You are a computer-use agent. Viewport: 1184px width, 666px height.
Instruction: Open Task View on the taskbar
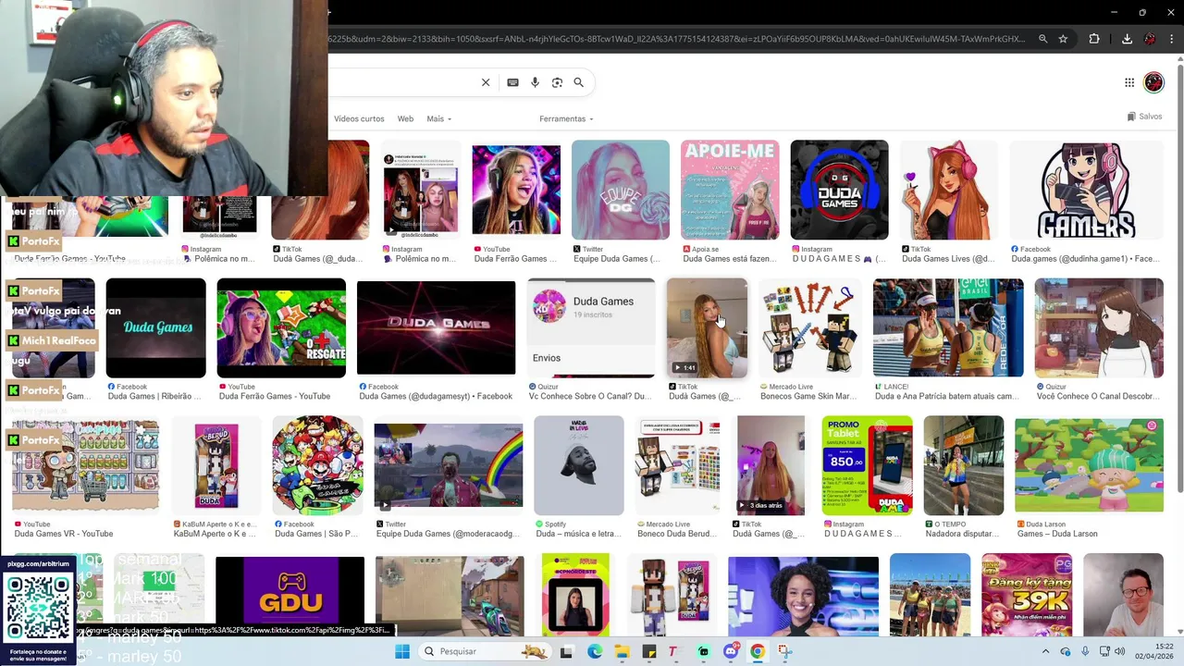tap(566, 651)
